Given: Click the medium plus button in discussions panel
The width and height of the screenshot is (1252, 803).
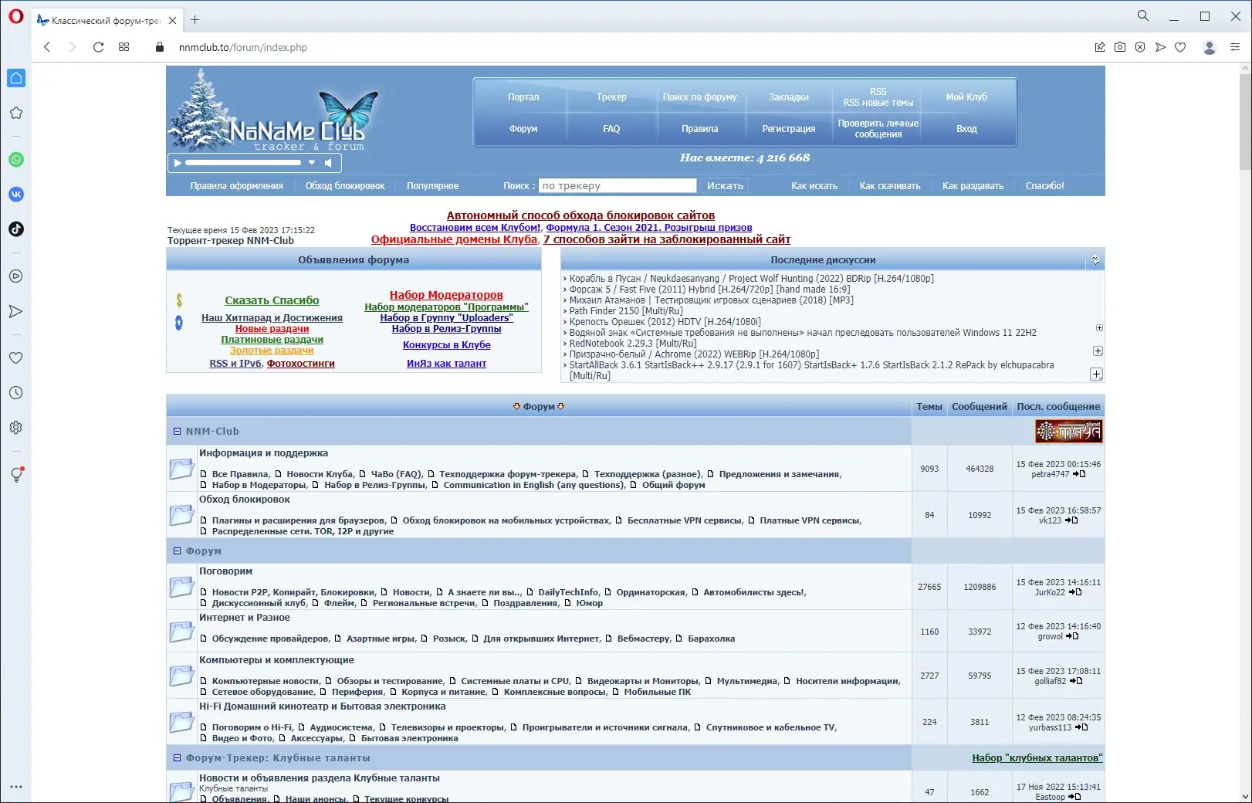Looking at the screenshot, I should (1098, 351).
